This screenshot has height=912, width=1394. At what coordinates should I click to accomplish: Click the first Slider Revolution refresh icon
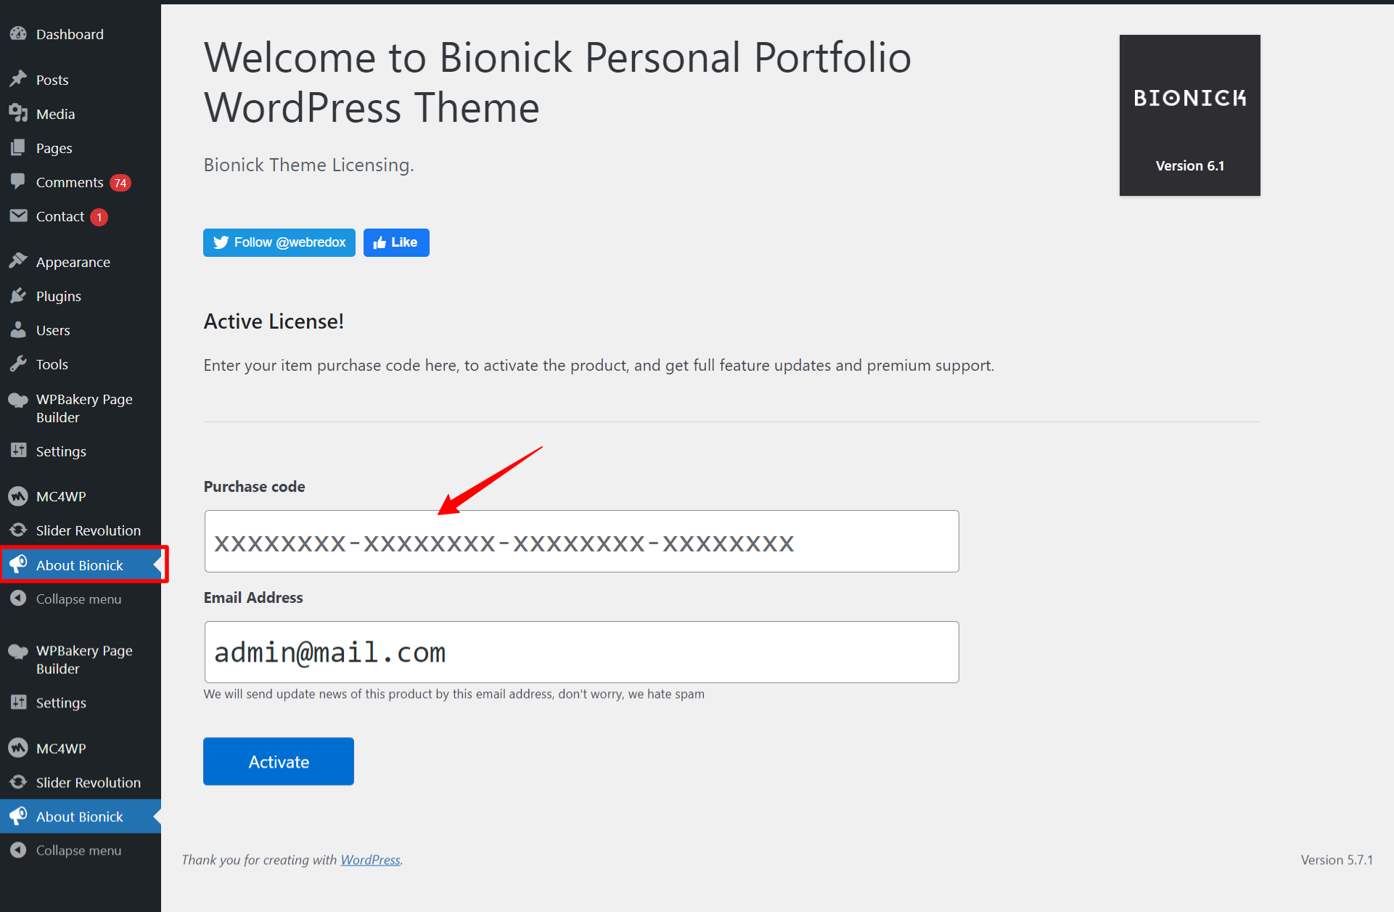[x=18, y=530]
